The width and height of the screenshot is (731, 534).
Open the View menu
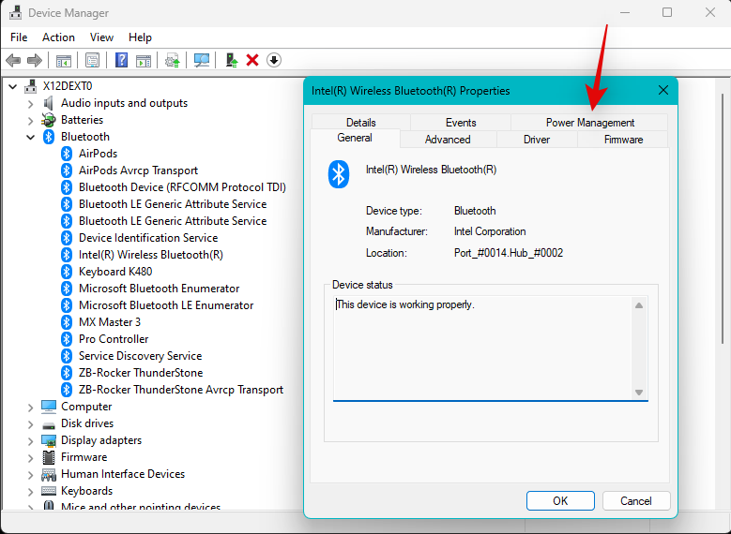[x=101, y=37]
